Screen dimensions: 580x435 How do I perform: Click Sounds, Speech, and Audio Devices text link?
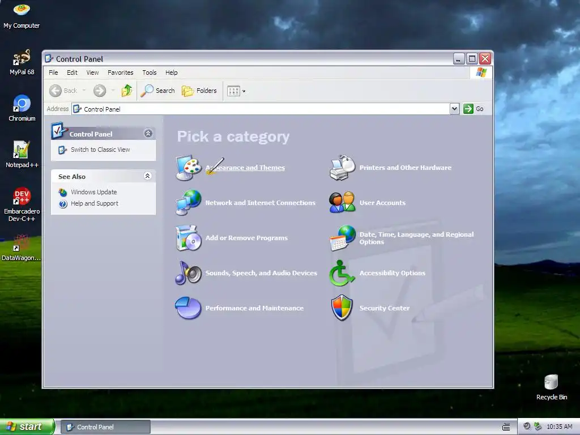(261, 273)
